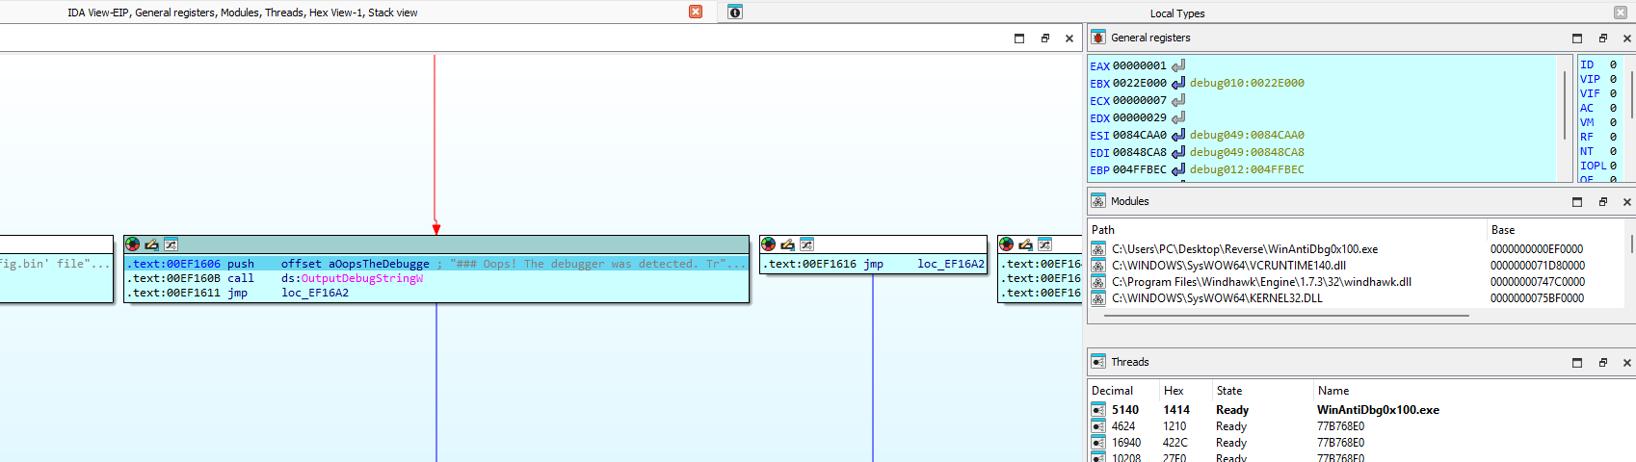Toggle the VIP flag value

(1613, 79)
